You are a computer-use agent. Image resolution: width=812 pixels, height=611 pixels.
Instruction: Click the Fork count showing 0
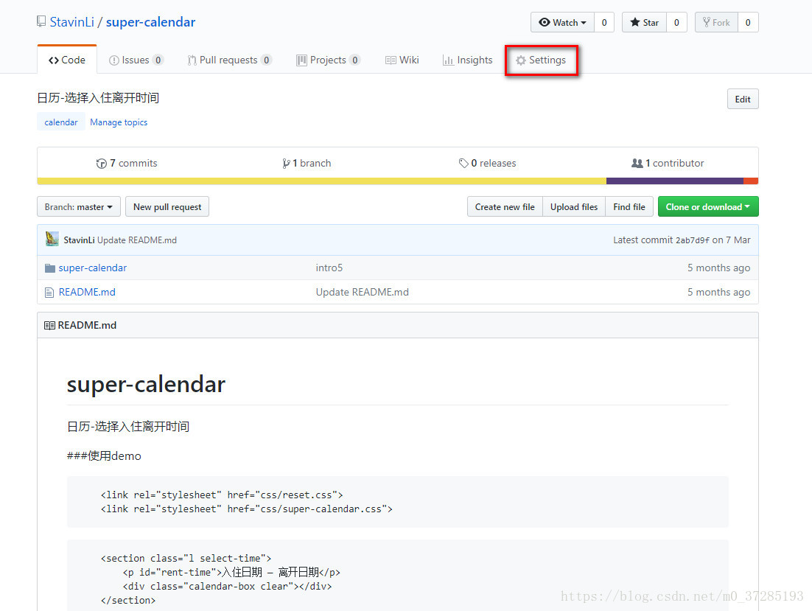point(748,22)
